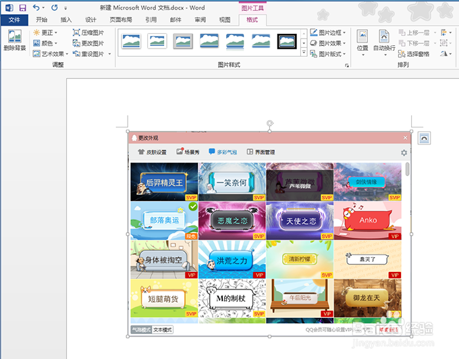This screenshot has width=459, height=359.
Task: Click the 一笑奈何 bubble thumbnail
Action: [232, 182]
